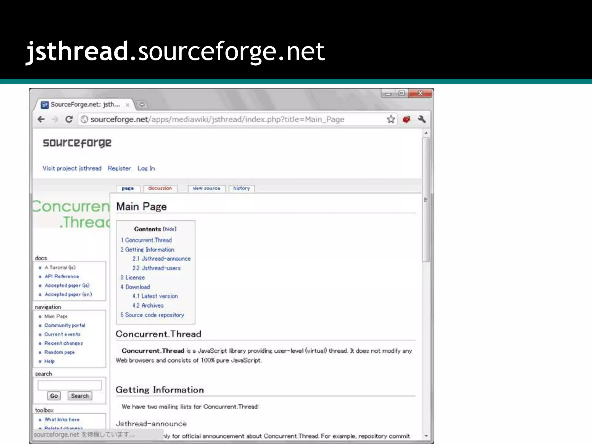Image resolution: width=592 pixels, height=444 pixels.
Task: Click Main Page in navigation
Action: coord(56,316)
